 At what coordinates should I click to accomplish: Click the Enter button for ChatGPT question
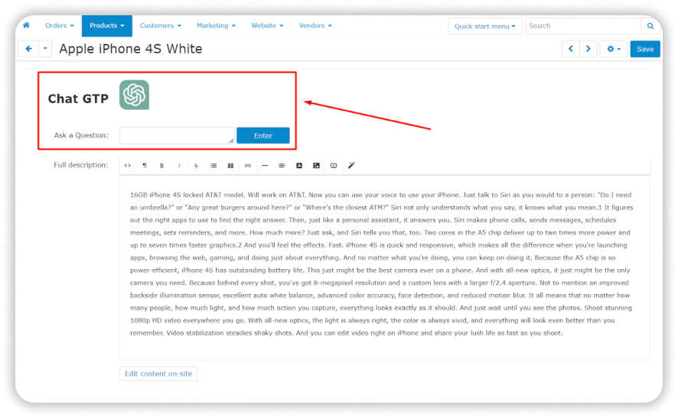(x=262, y=135)
